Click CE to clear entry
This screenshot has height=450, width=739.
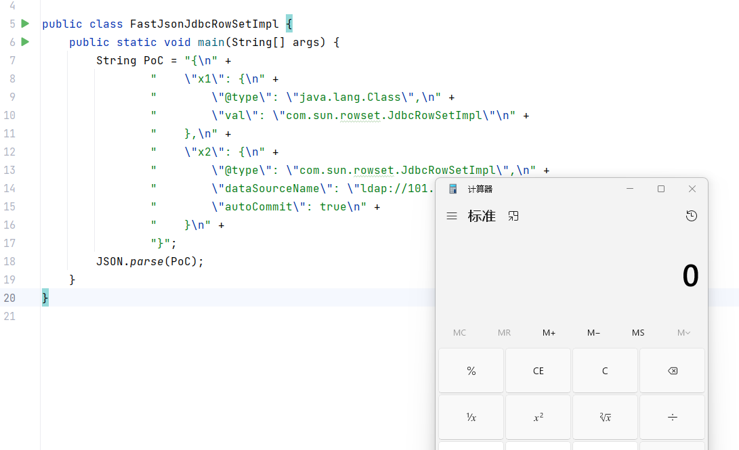[x=539, y=371]
